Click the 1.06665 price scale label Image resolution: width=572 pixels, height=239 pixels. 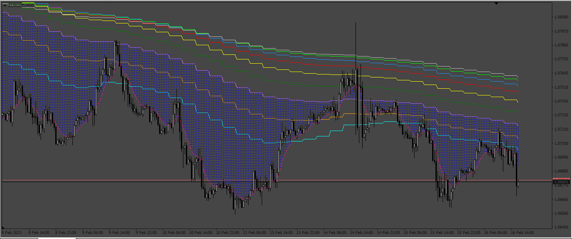561,200
